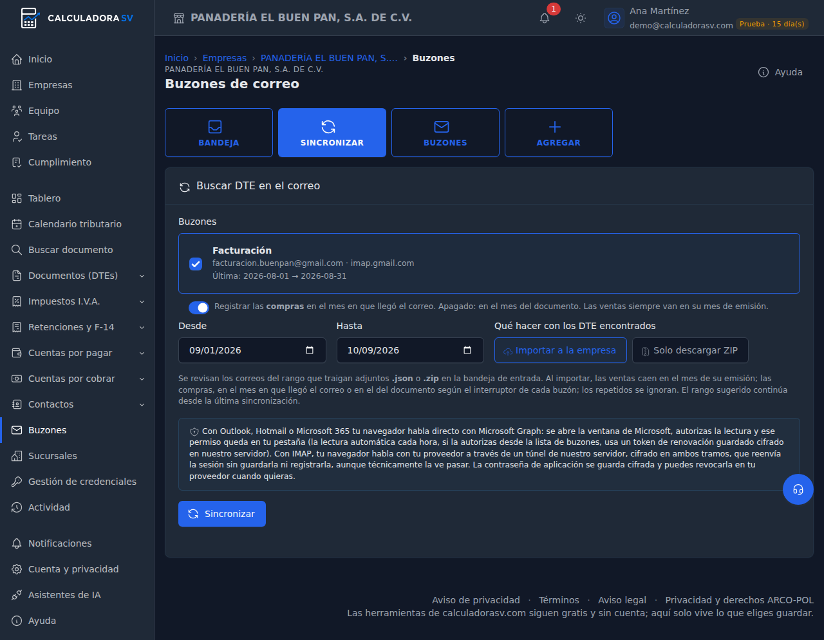Click the company building icon in header
This screenshot has height=640, width=824.
(x=179, y=18)
